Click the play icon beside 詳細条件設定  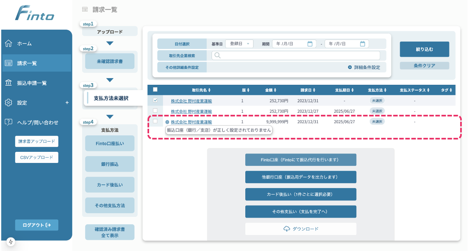[x=350, y=67]
